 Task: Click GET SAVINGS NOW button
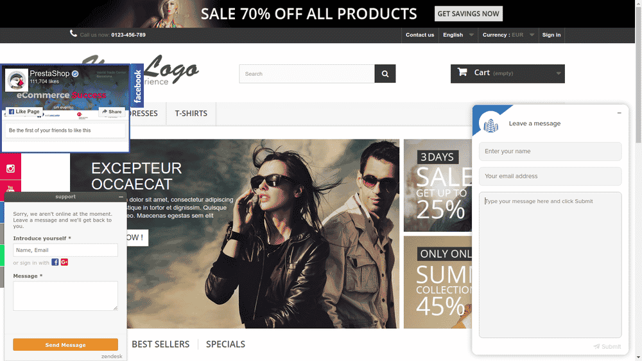coord(469,13)
